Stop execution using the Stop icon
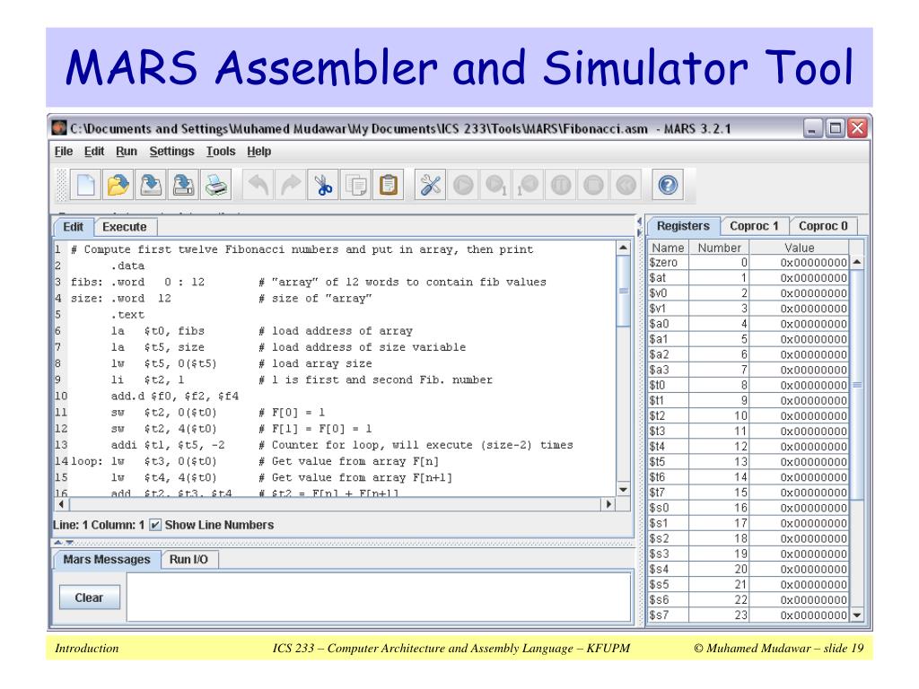This screenshot has width=919, height=689. click(593, 185)
